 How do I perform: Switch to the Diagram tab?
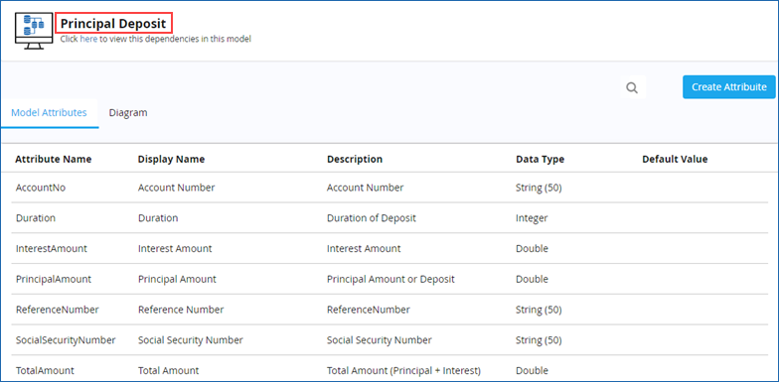point(128,113)
